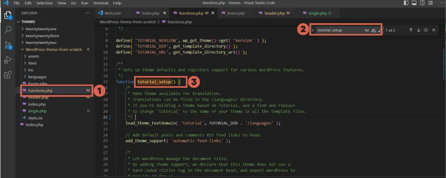
Task: Click line number 22 in the gutter
Action: click(x=105, y=123)
